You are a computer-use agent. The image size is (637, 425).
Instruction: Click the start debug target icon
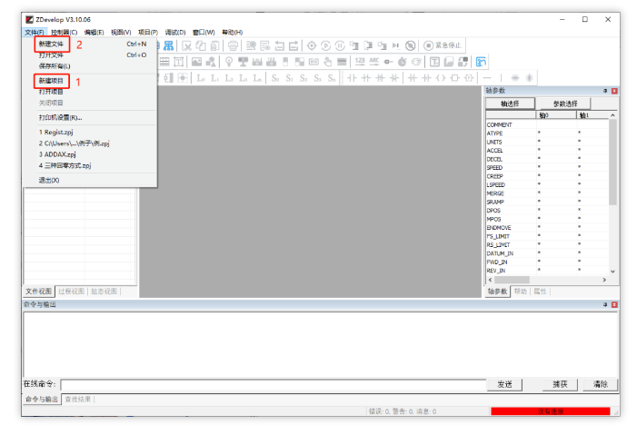point(312,45)
